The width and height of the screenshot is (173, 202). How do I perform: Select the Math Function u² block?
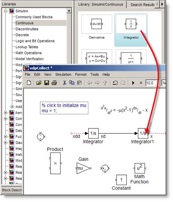(x=139, y=168)
